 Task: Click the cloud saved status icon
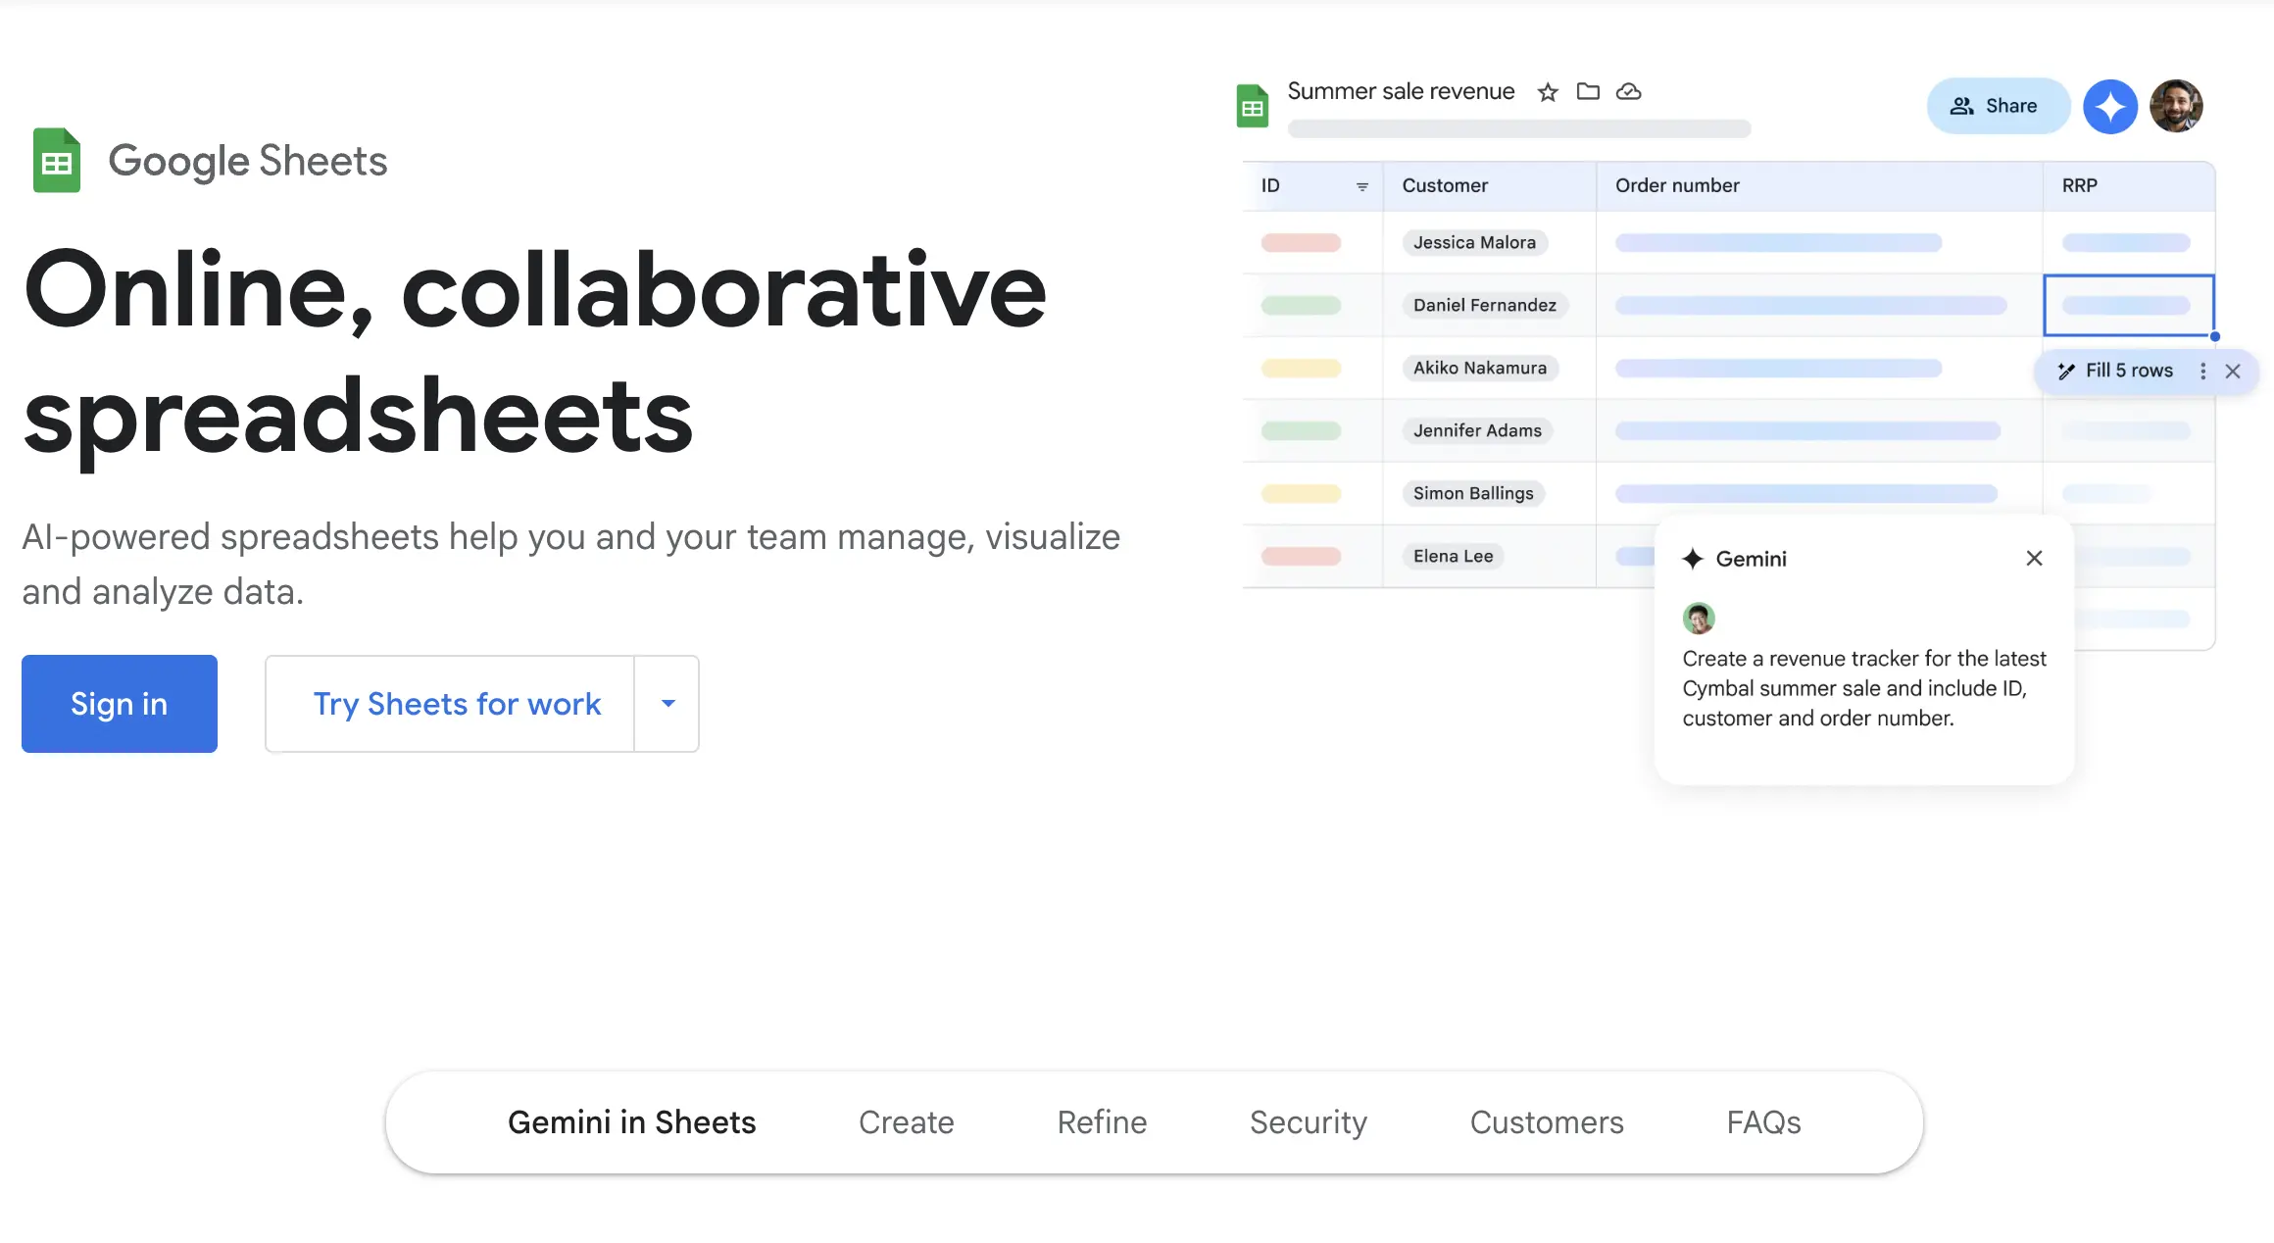(1628, 91)
